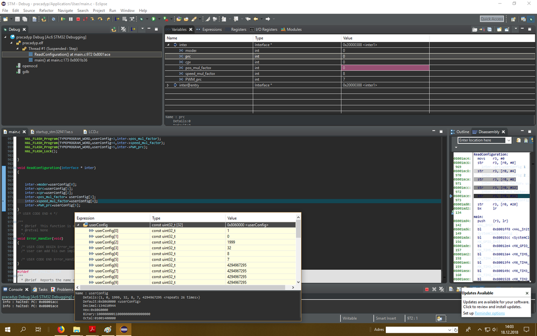The height and width of the screenshot is (336, 537).
Task: Open the Reminder options link
Action: click(x=489, y=313)
